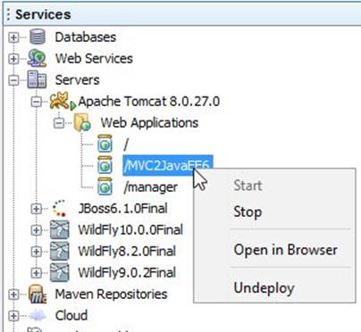The width and height of the screenshot is (361, 332).
Task: Click the JBoss6.1.0Final dotted icon
Action: pyautogui.click(x=59, y=208)
